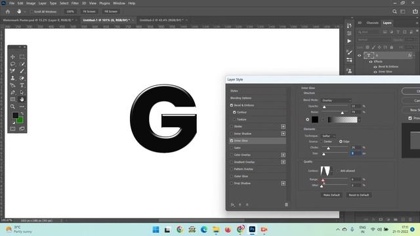Image resolution: width=420 pixels, height=236 pixels.
Task: Select the Center source radio button
Action: point(322,142)
